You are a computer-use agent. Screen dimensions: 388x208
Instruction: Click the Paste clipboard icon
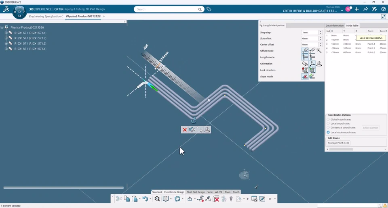[135, 199]
